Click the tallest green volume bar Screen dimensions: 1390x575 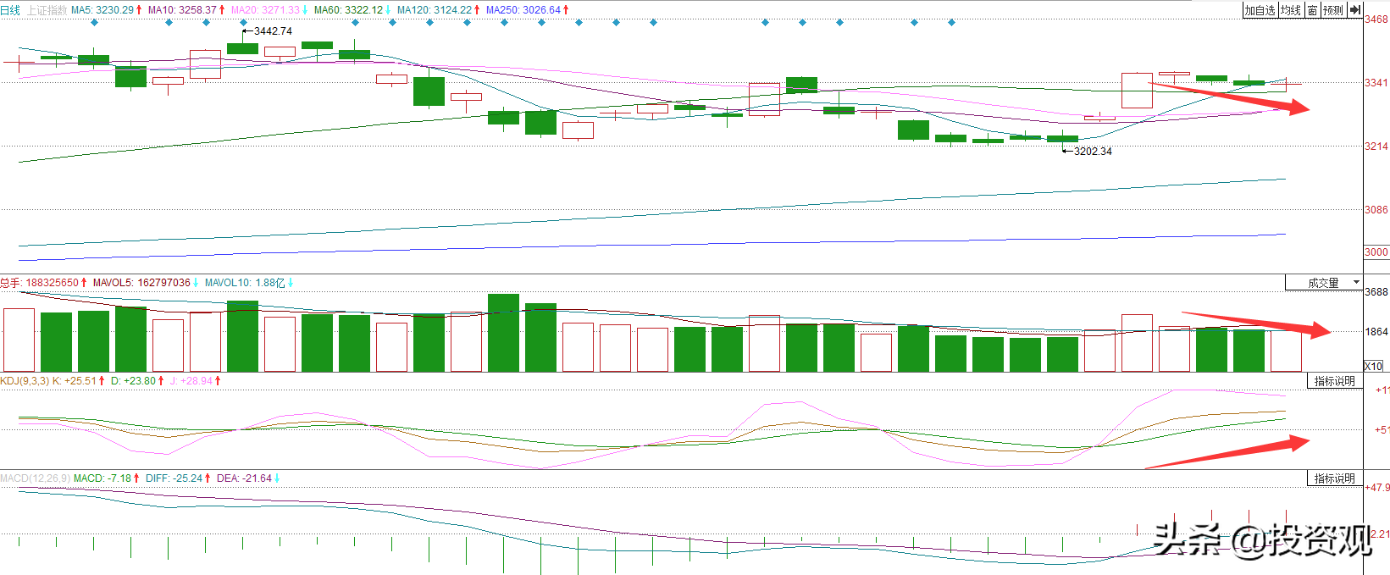[504, 333]
